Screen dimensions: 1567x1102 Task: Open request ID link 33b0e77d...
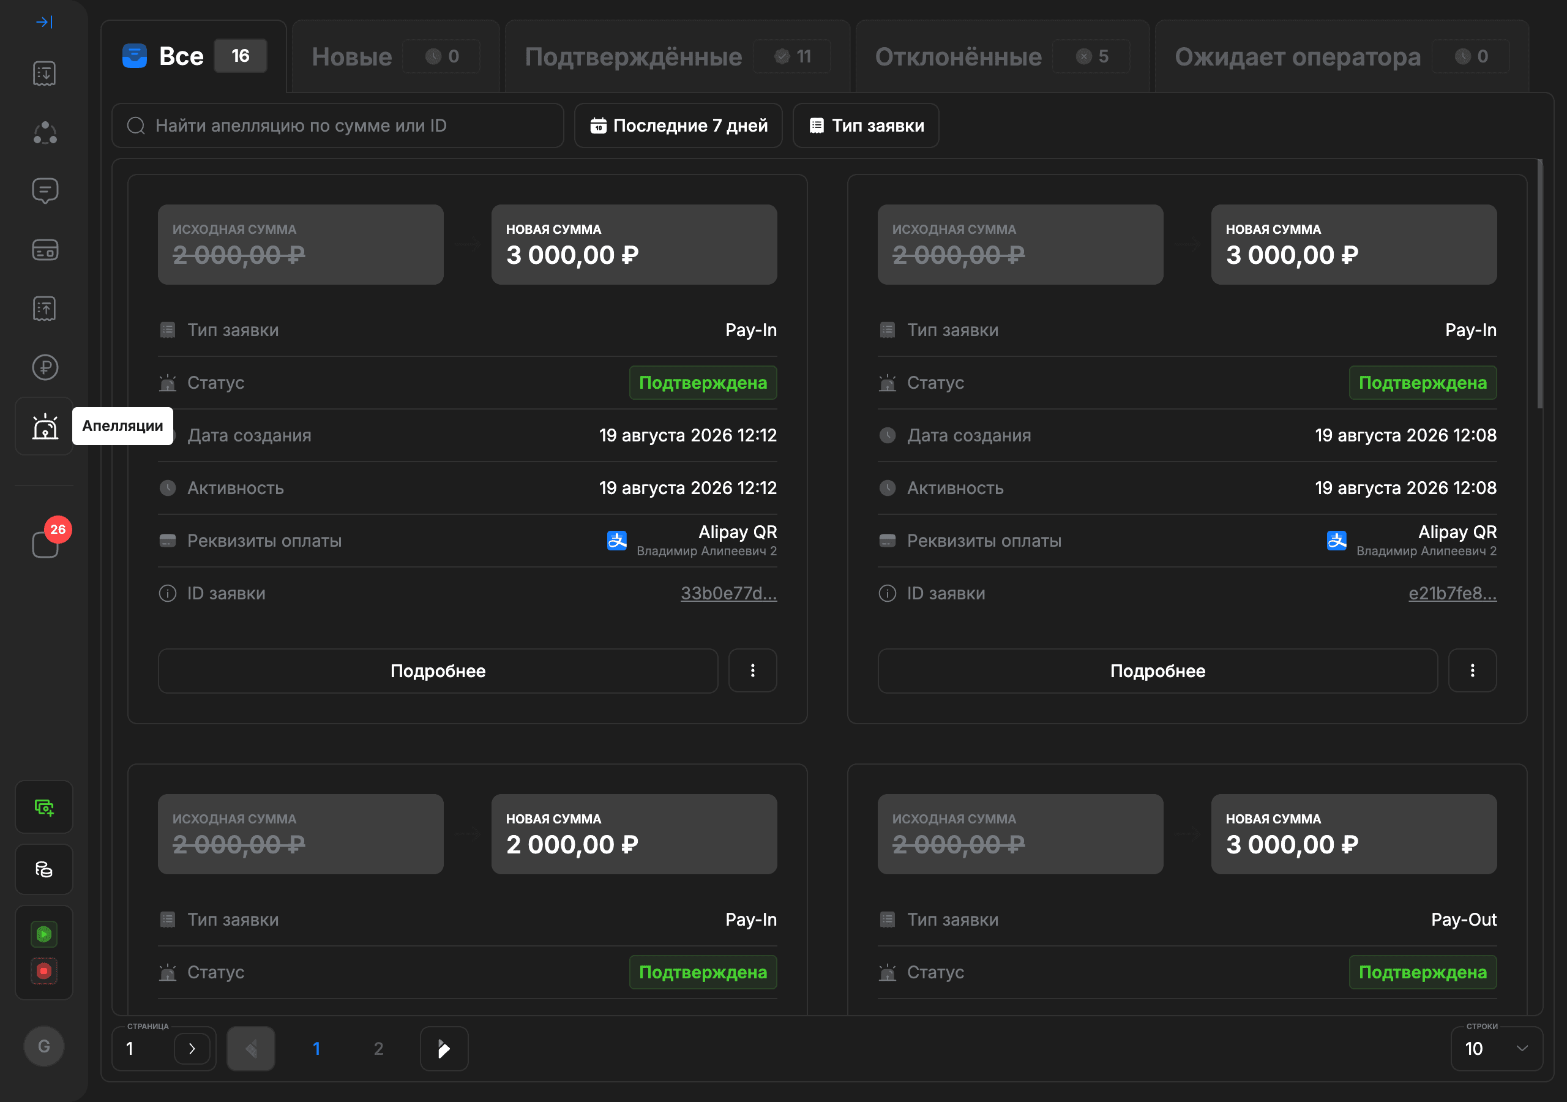729,593
